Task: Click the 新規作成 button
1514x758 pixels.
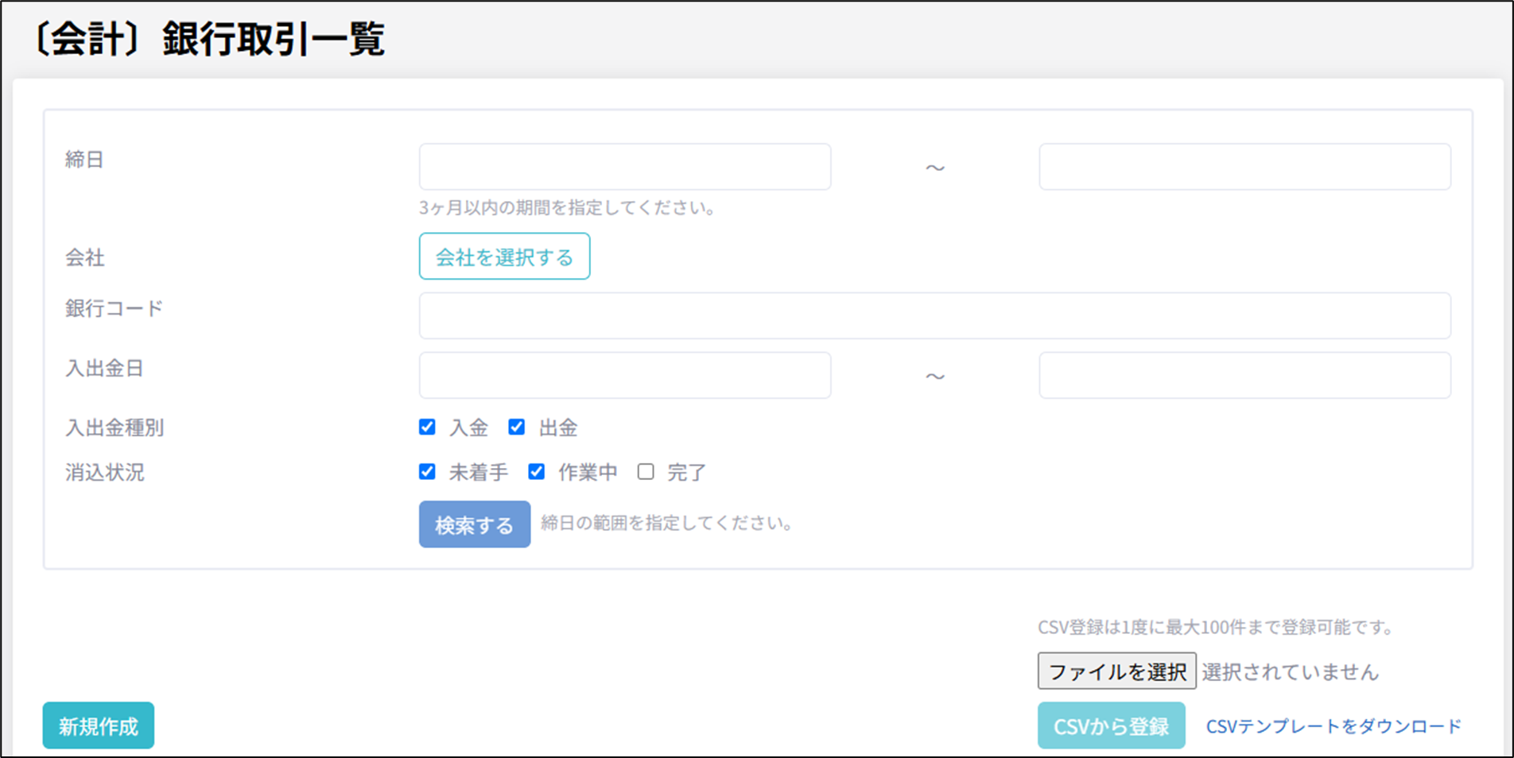Action: tap(99, 726)
